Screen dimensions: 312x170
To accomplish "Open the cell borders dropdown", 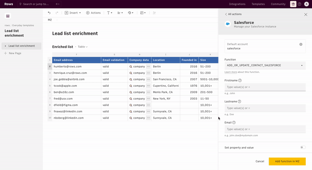I will point(143,13).
